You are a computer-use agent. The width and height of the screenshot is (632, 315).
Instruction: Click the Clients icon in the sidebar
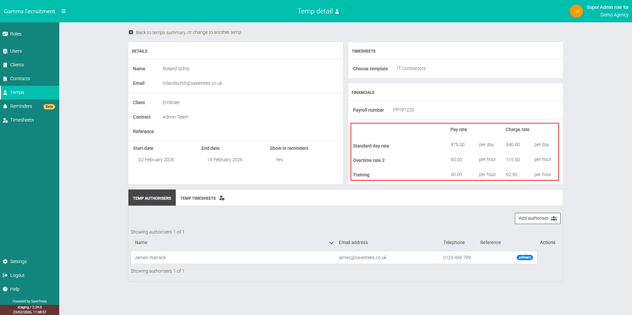pos(5,65)
